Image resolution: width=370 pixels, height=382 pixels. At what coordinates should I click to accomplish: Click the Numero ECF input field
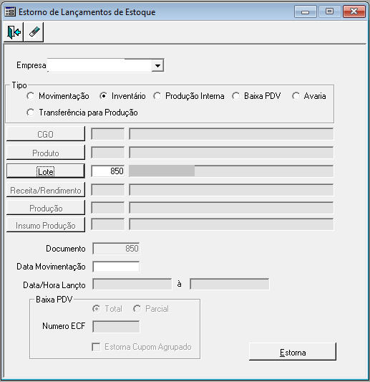pos(116,327)
